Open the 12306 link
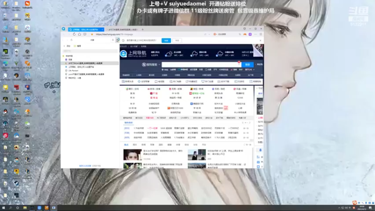This screenshot has height=211, width=375. (x=240, y=98)
